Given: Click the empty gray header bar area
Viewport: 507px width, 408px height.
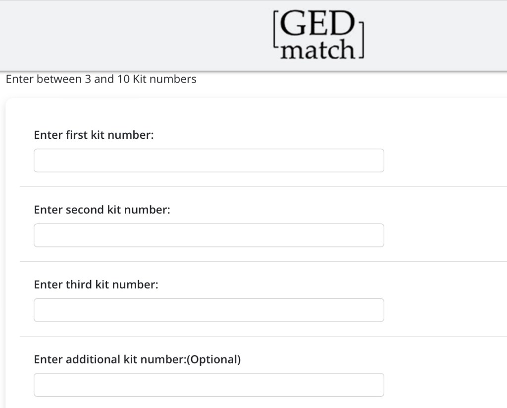Looking at the screenshot, I should (x=124, y=36).
